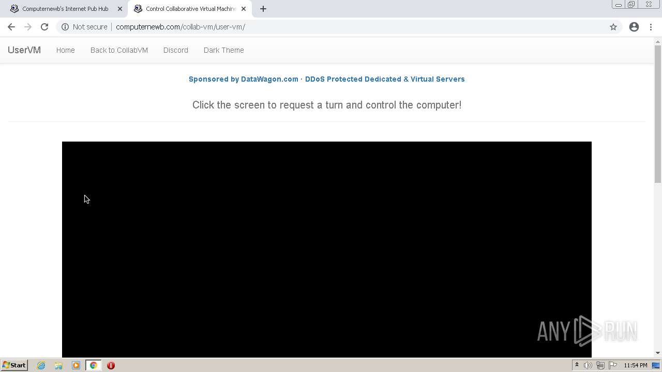662x372 pixels.
Task: Open the Windows Start menu
Action: (14, 365)
